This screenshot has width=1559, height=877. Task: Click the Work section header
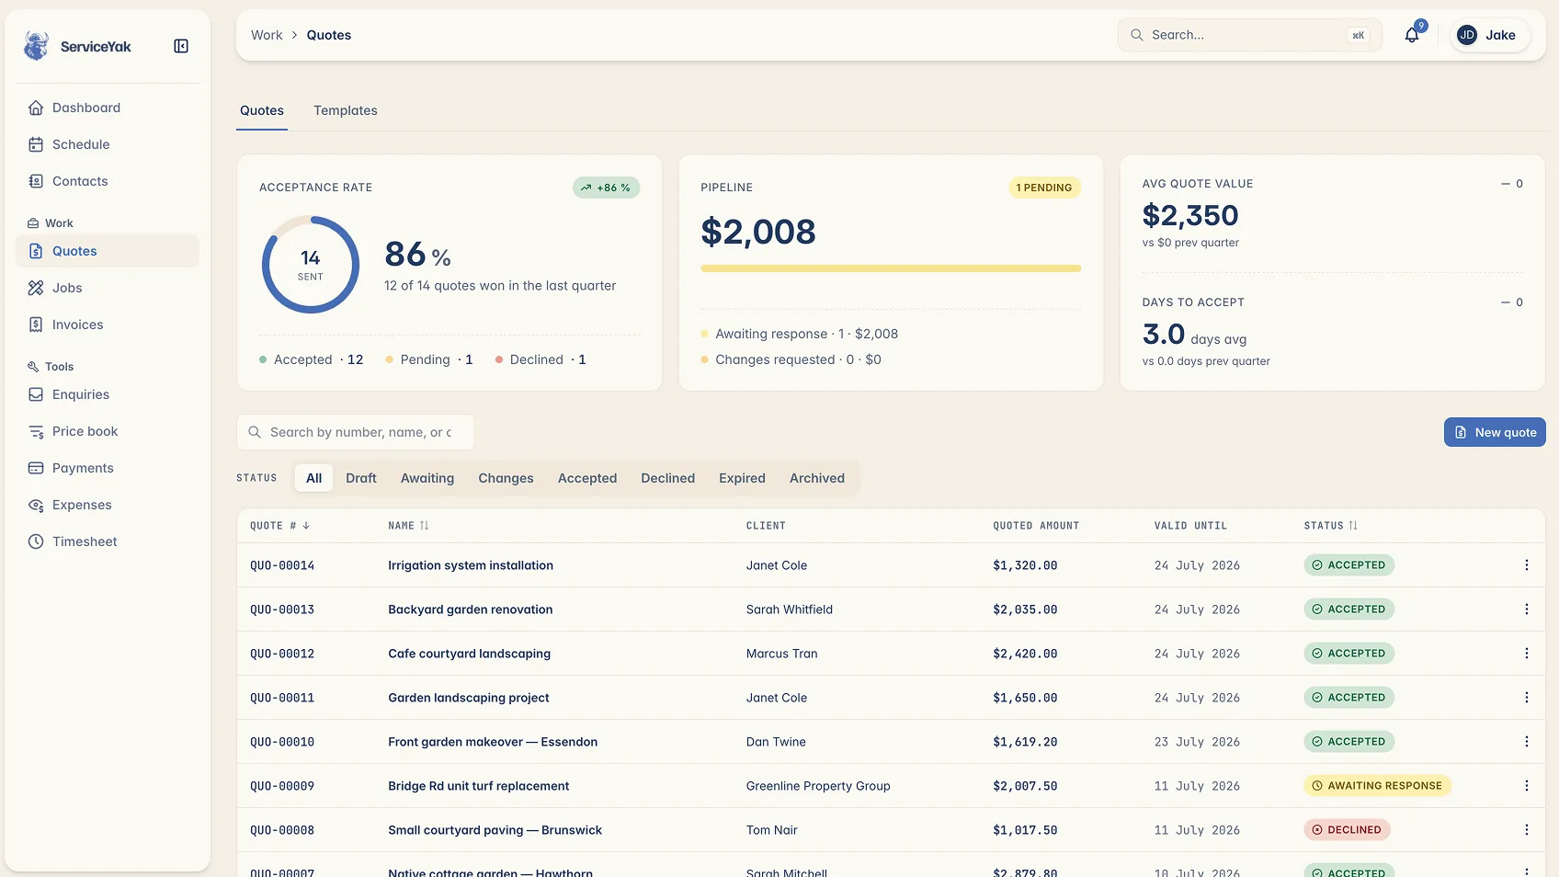(51, 223)
